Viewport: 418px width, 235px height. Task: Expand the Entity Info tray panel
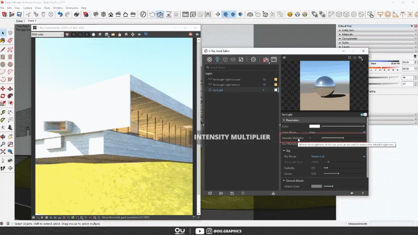click(x=348, y=30)
